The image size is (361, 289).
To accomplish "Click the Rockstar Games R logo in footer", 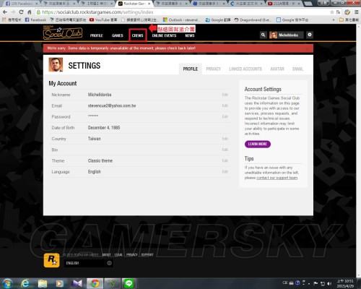I will pos(51,260).
